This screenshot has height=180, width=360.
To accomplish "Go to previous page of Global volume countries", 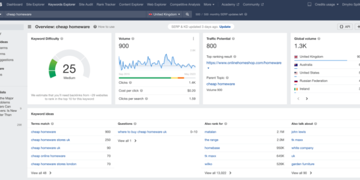I will click(298, 99).
